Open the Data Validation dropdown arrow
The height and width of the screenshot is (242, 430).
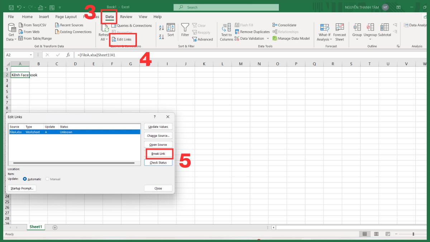coord(267,38)
